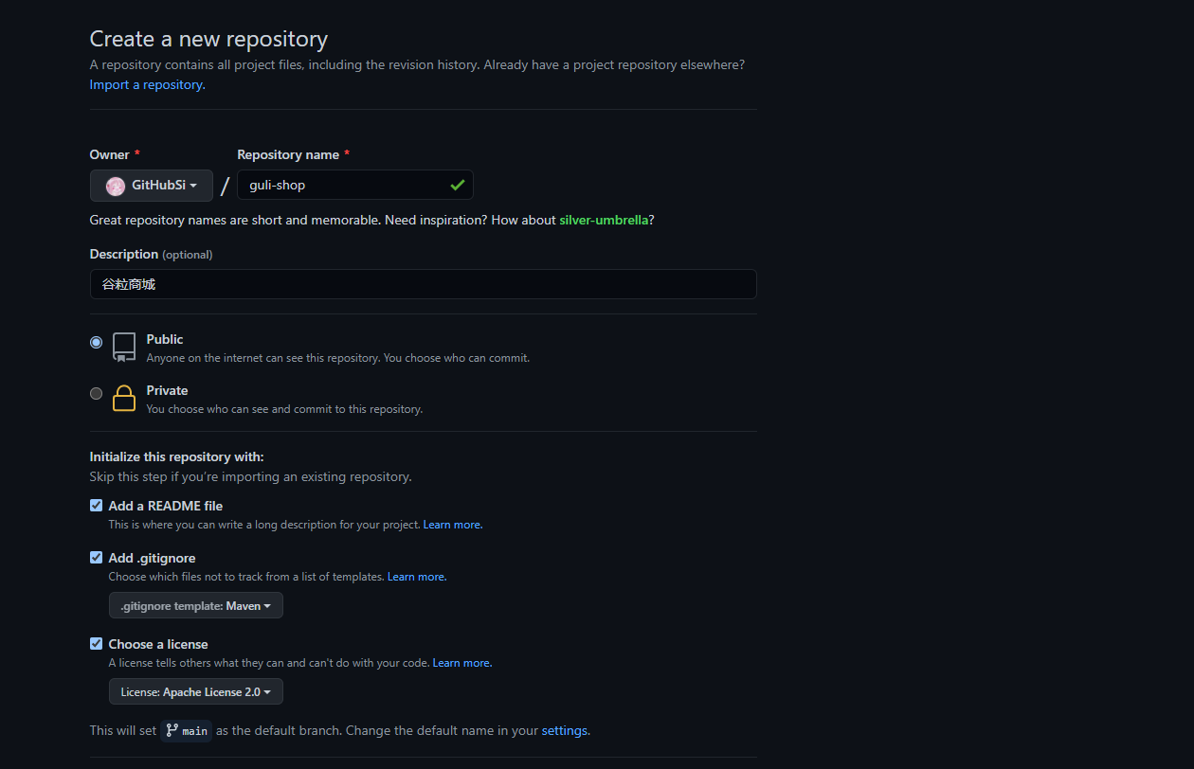The width and height of the screenshot is (1194, 769).
Task: Click the GitHubSi owner avatar icon
Action: (x=116, y=186)
